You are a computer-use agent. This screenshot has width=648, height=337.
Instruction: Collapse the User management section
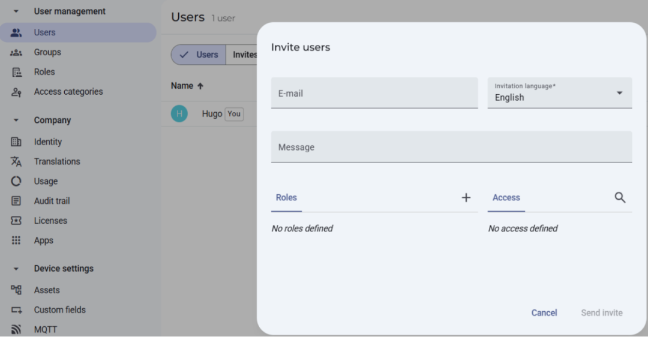tap(16, 11)
